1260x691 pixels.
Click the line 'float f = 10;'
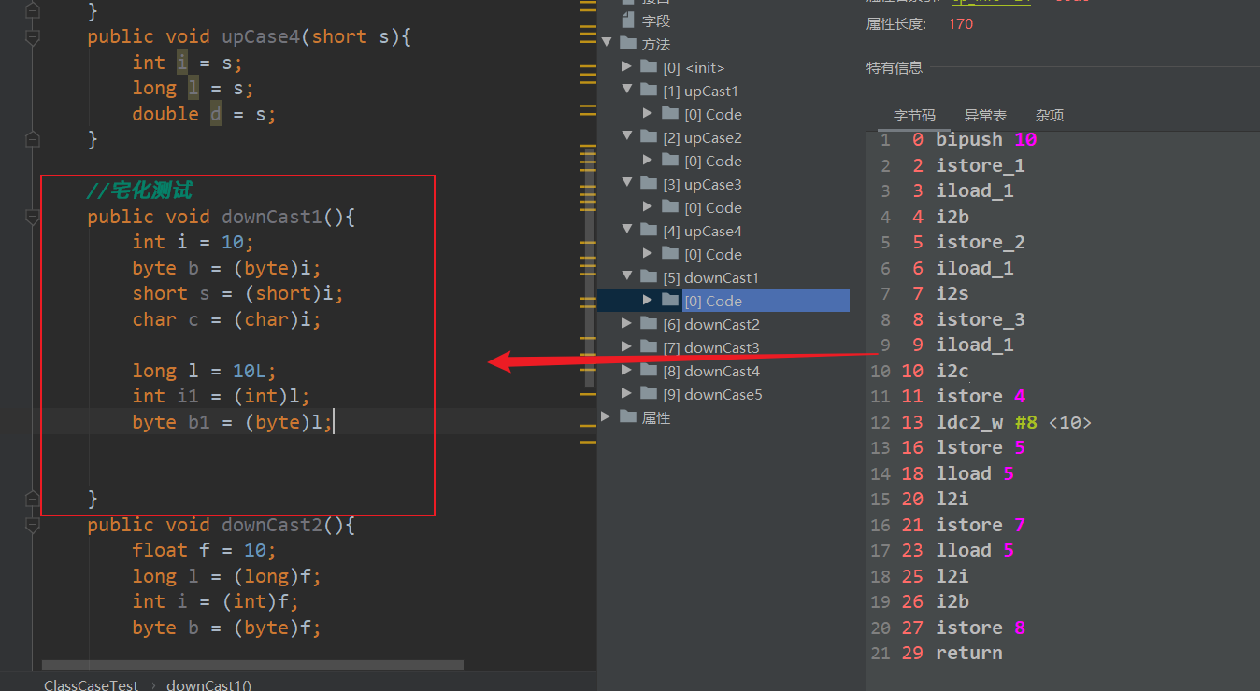205,551
